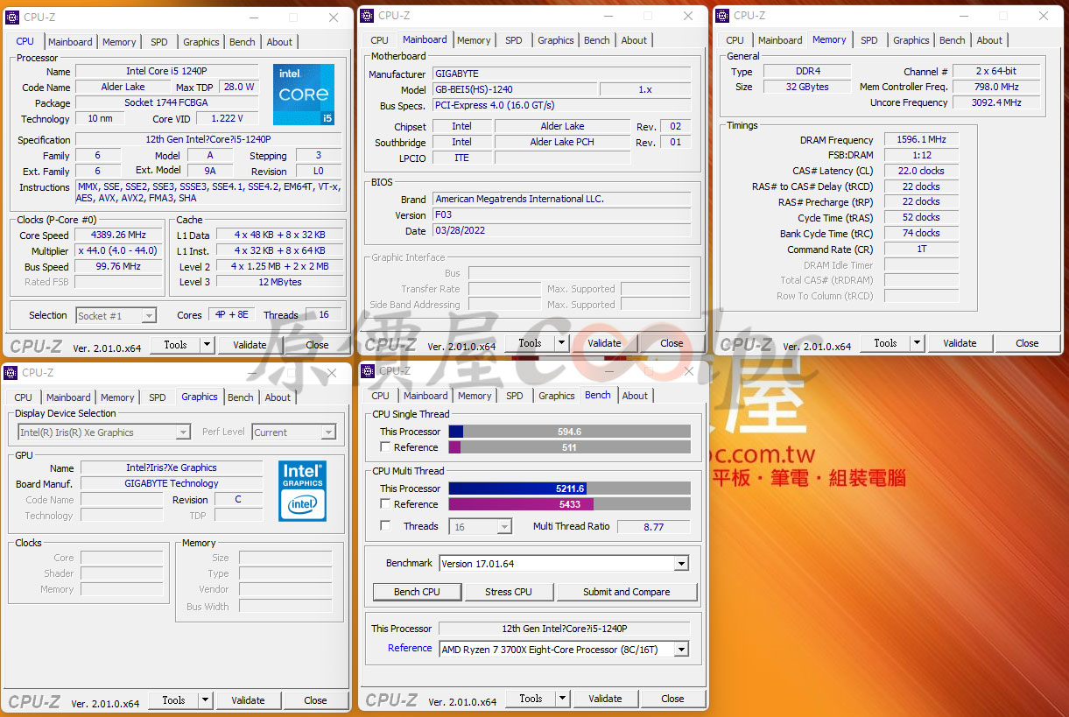Enable the Reference checkbox under CPU Multi Thread
Viewport: 1069px width, 717px height.
(385, 504)
